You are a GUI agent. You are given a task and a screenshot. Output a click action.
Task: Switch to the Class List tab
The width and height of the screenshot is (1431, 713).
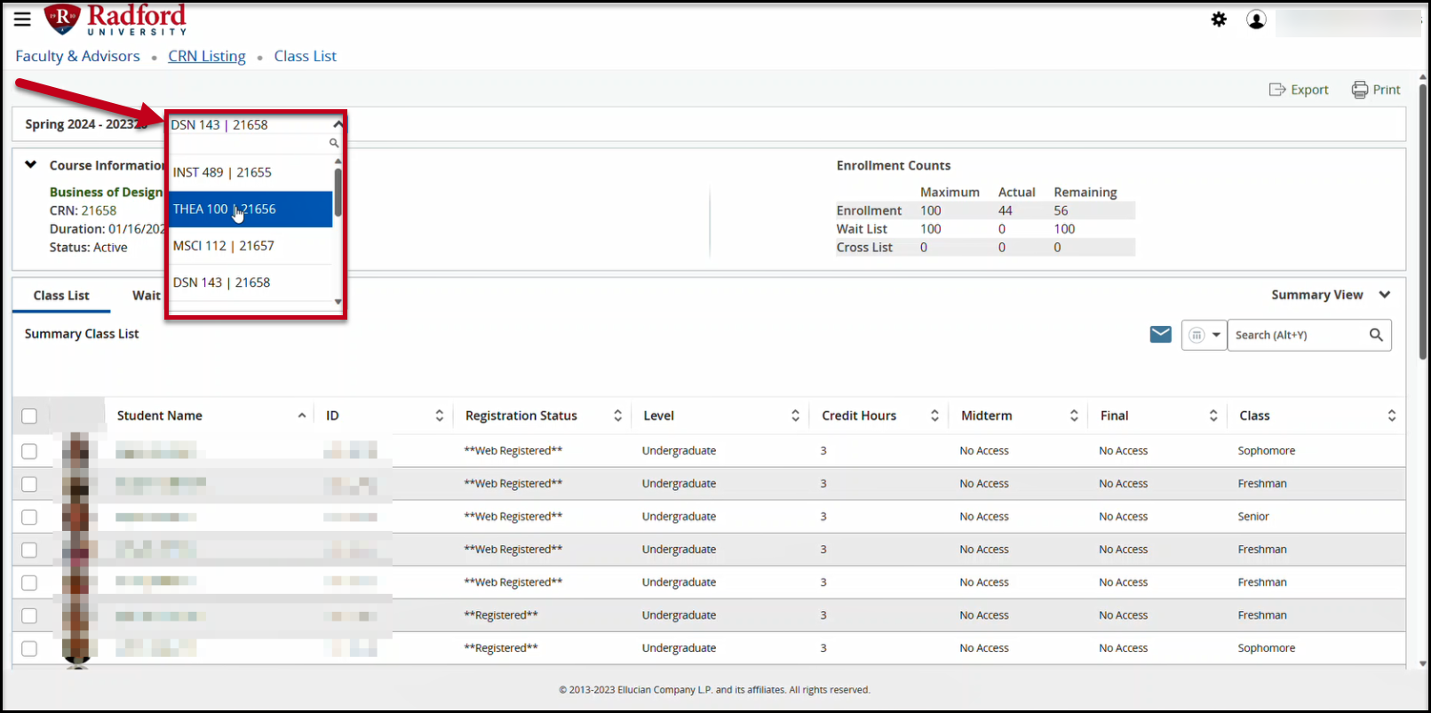(61, 296)
